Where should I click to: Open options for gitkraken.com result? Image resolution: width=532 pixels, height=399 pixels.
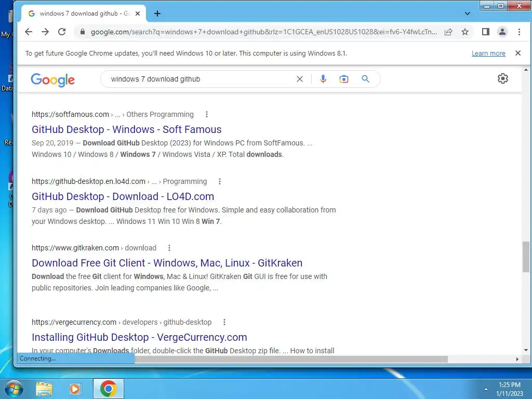(x=169, y=248)
